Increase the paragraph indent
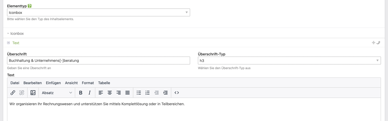The image size is (388, 121). (165, 93)
